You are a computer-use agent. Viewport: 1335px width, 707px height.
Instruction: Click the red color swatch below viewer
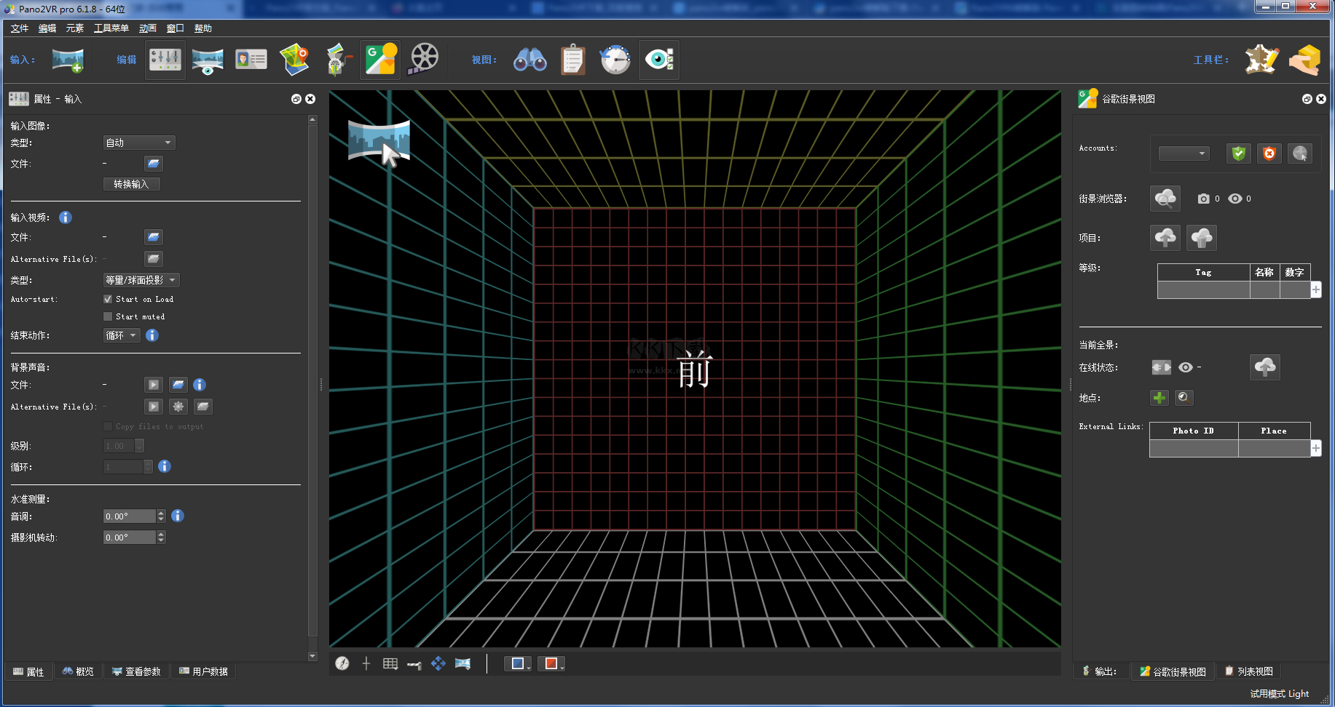(551, 663)
